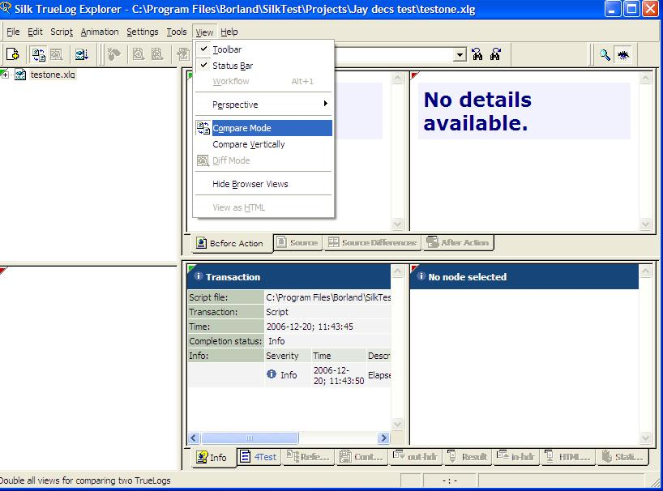Select the out-hdr bottom tab

pyautogui.click(x=416, y=457)
